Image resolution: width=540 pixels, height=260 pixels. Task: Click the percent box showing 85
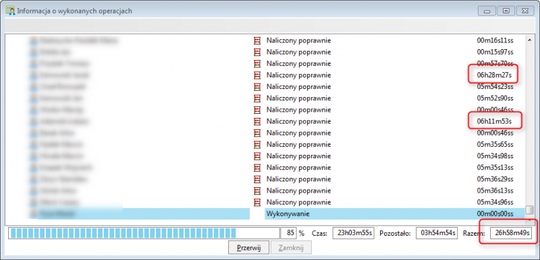coord(289,233)
